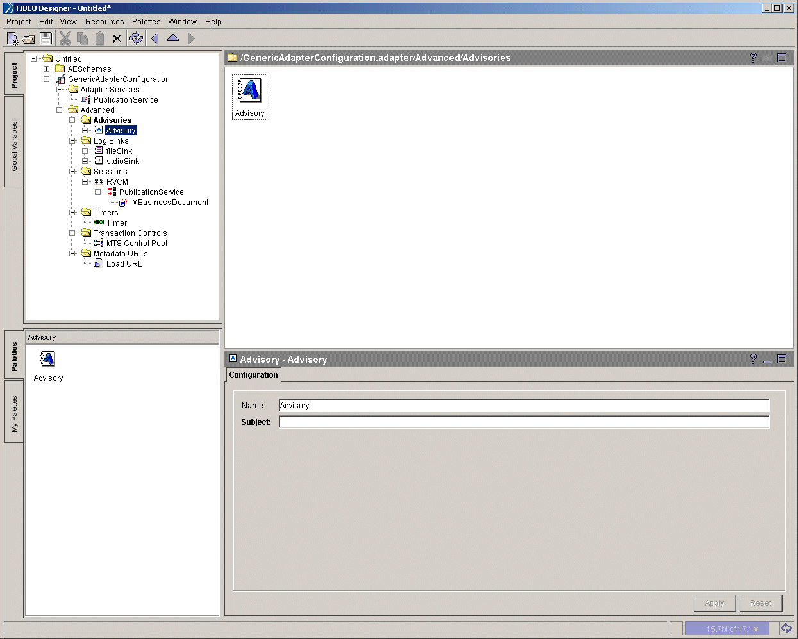Collapse GenericAdapterConfiguration node
798x639 pixels.
(x=47, y=79)
